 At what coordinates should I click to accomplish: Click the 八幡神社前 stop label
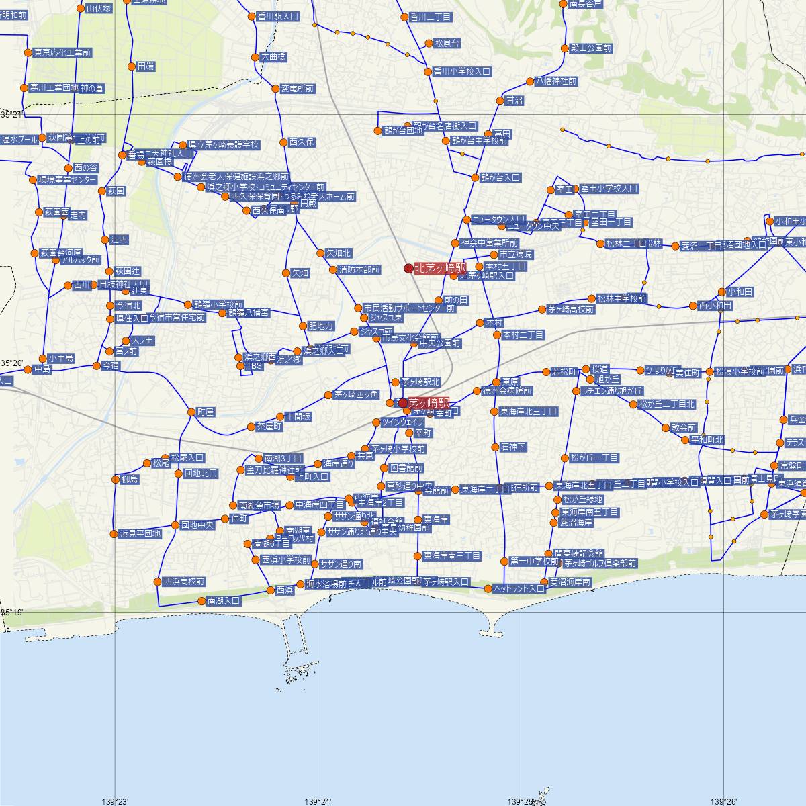[555, 81]
